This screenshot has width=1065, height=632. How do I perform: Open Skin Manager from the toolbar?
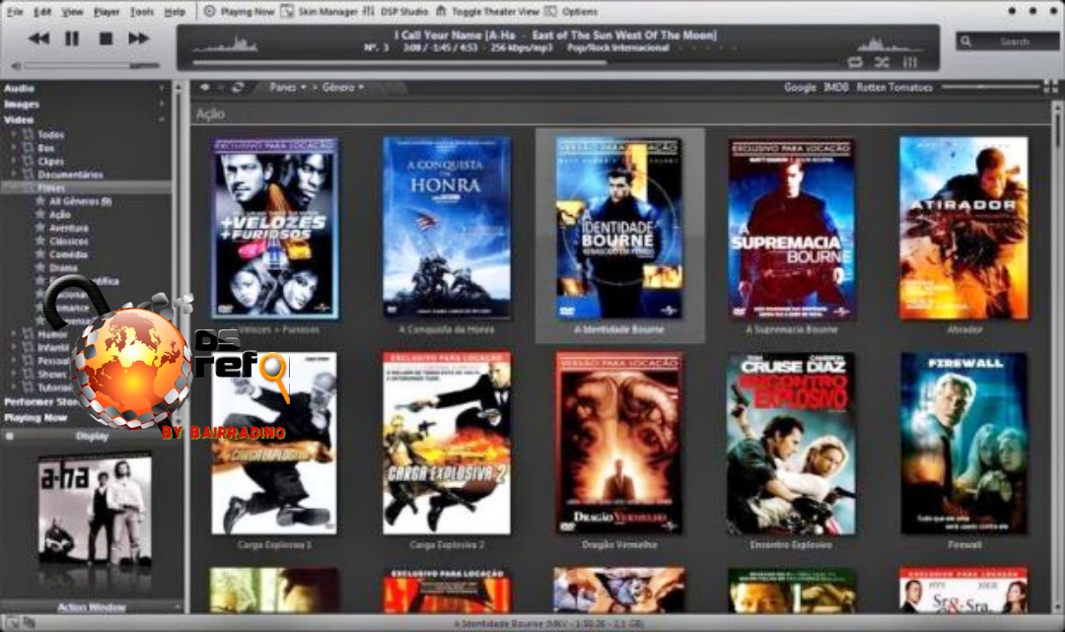[x=319, y=12]
